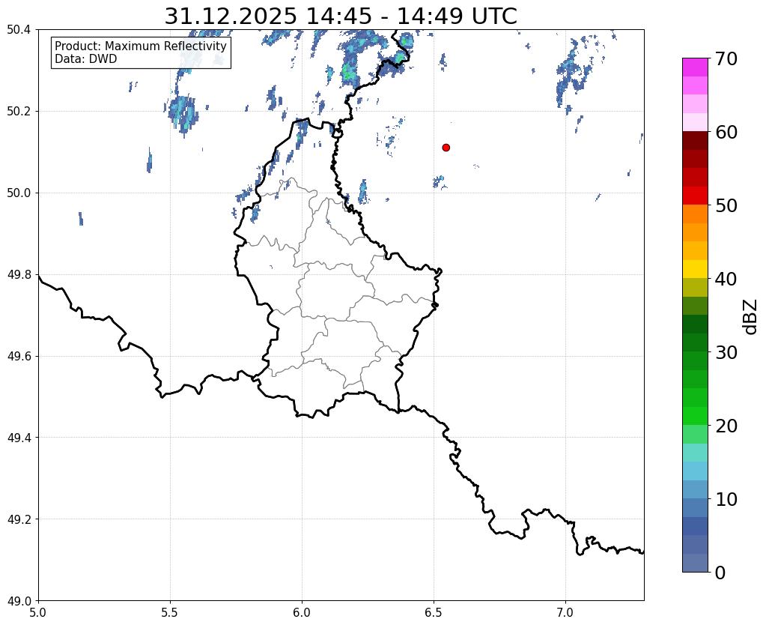Click colorbar tick label 10
This screenshot has width=766, height=625.
(x=726, y=499)
